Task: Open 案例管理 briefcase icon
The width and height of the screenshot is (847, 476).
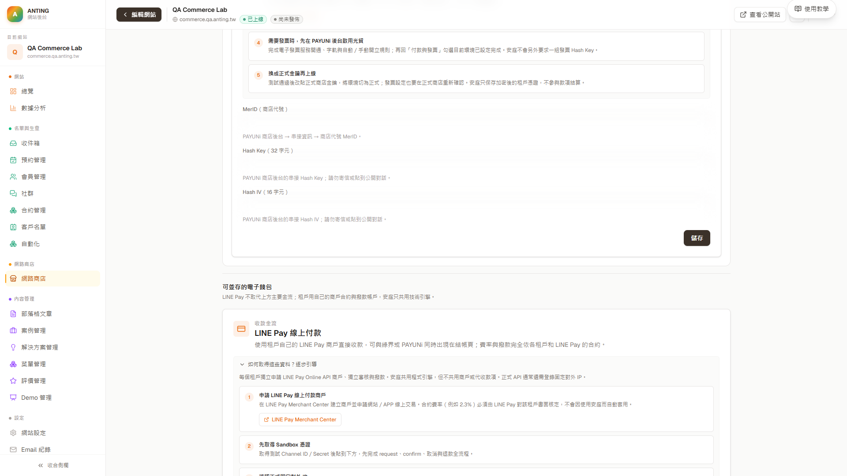Action: [x=13, y=331]
